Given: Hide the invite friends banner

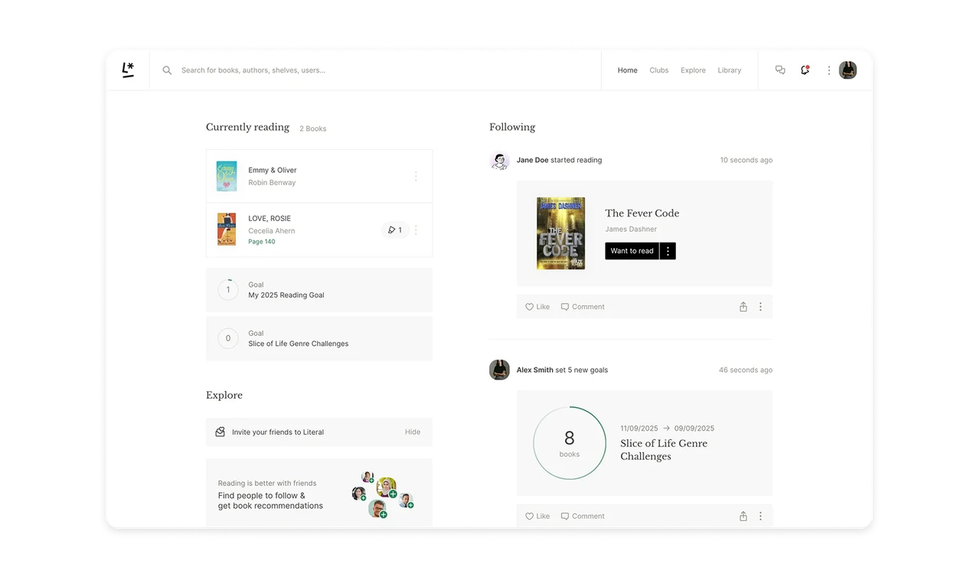Looking at the screenshot, I should pos(412,432).
